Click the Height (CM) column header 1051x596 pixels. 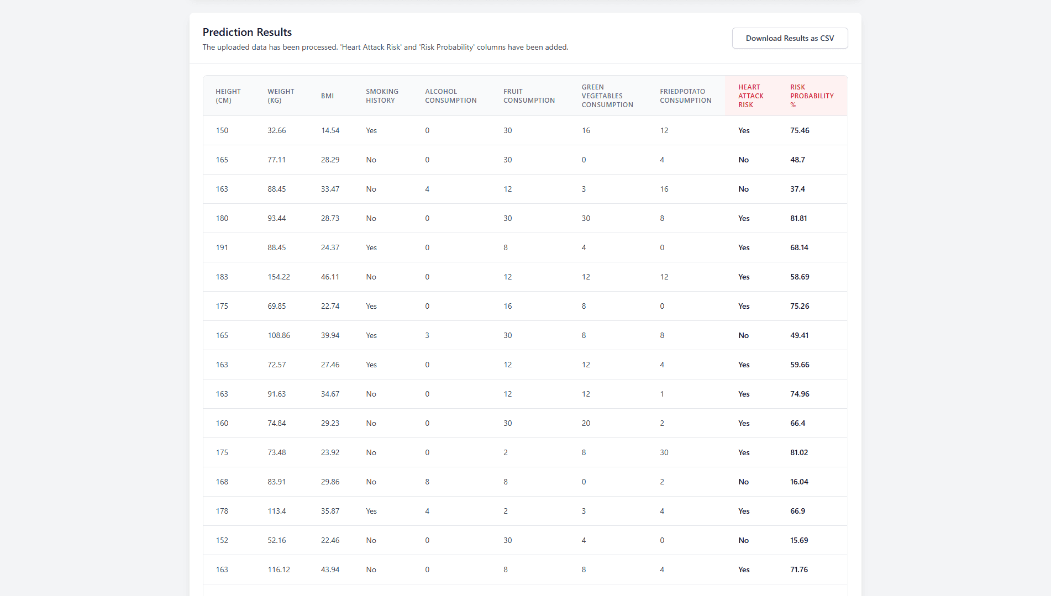228,96
